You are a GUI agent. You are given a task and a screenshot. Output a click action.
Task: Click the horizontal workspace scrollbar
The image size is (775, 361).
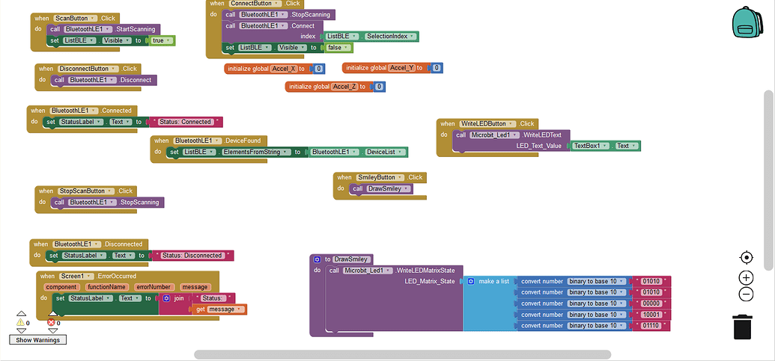coord(402,354)
